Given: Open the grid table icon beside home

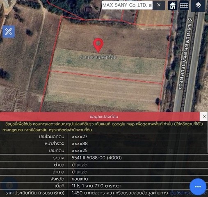Looking at the screenshot, I should coord(184,5).
